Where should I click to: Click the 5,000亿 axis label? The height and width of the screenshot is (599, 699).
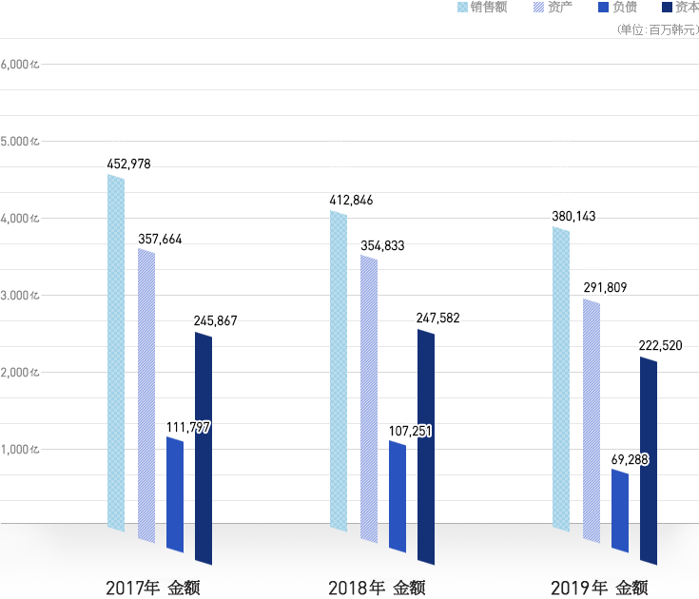(x=20, y=142)
